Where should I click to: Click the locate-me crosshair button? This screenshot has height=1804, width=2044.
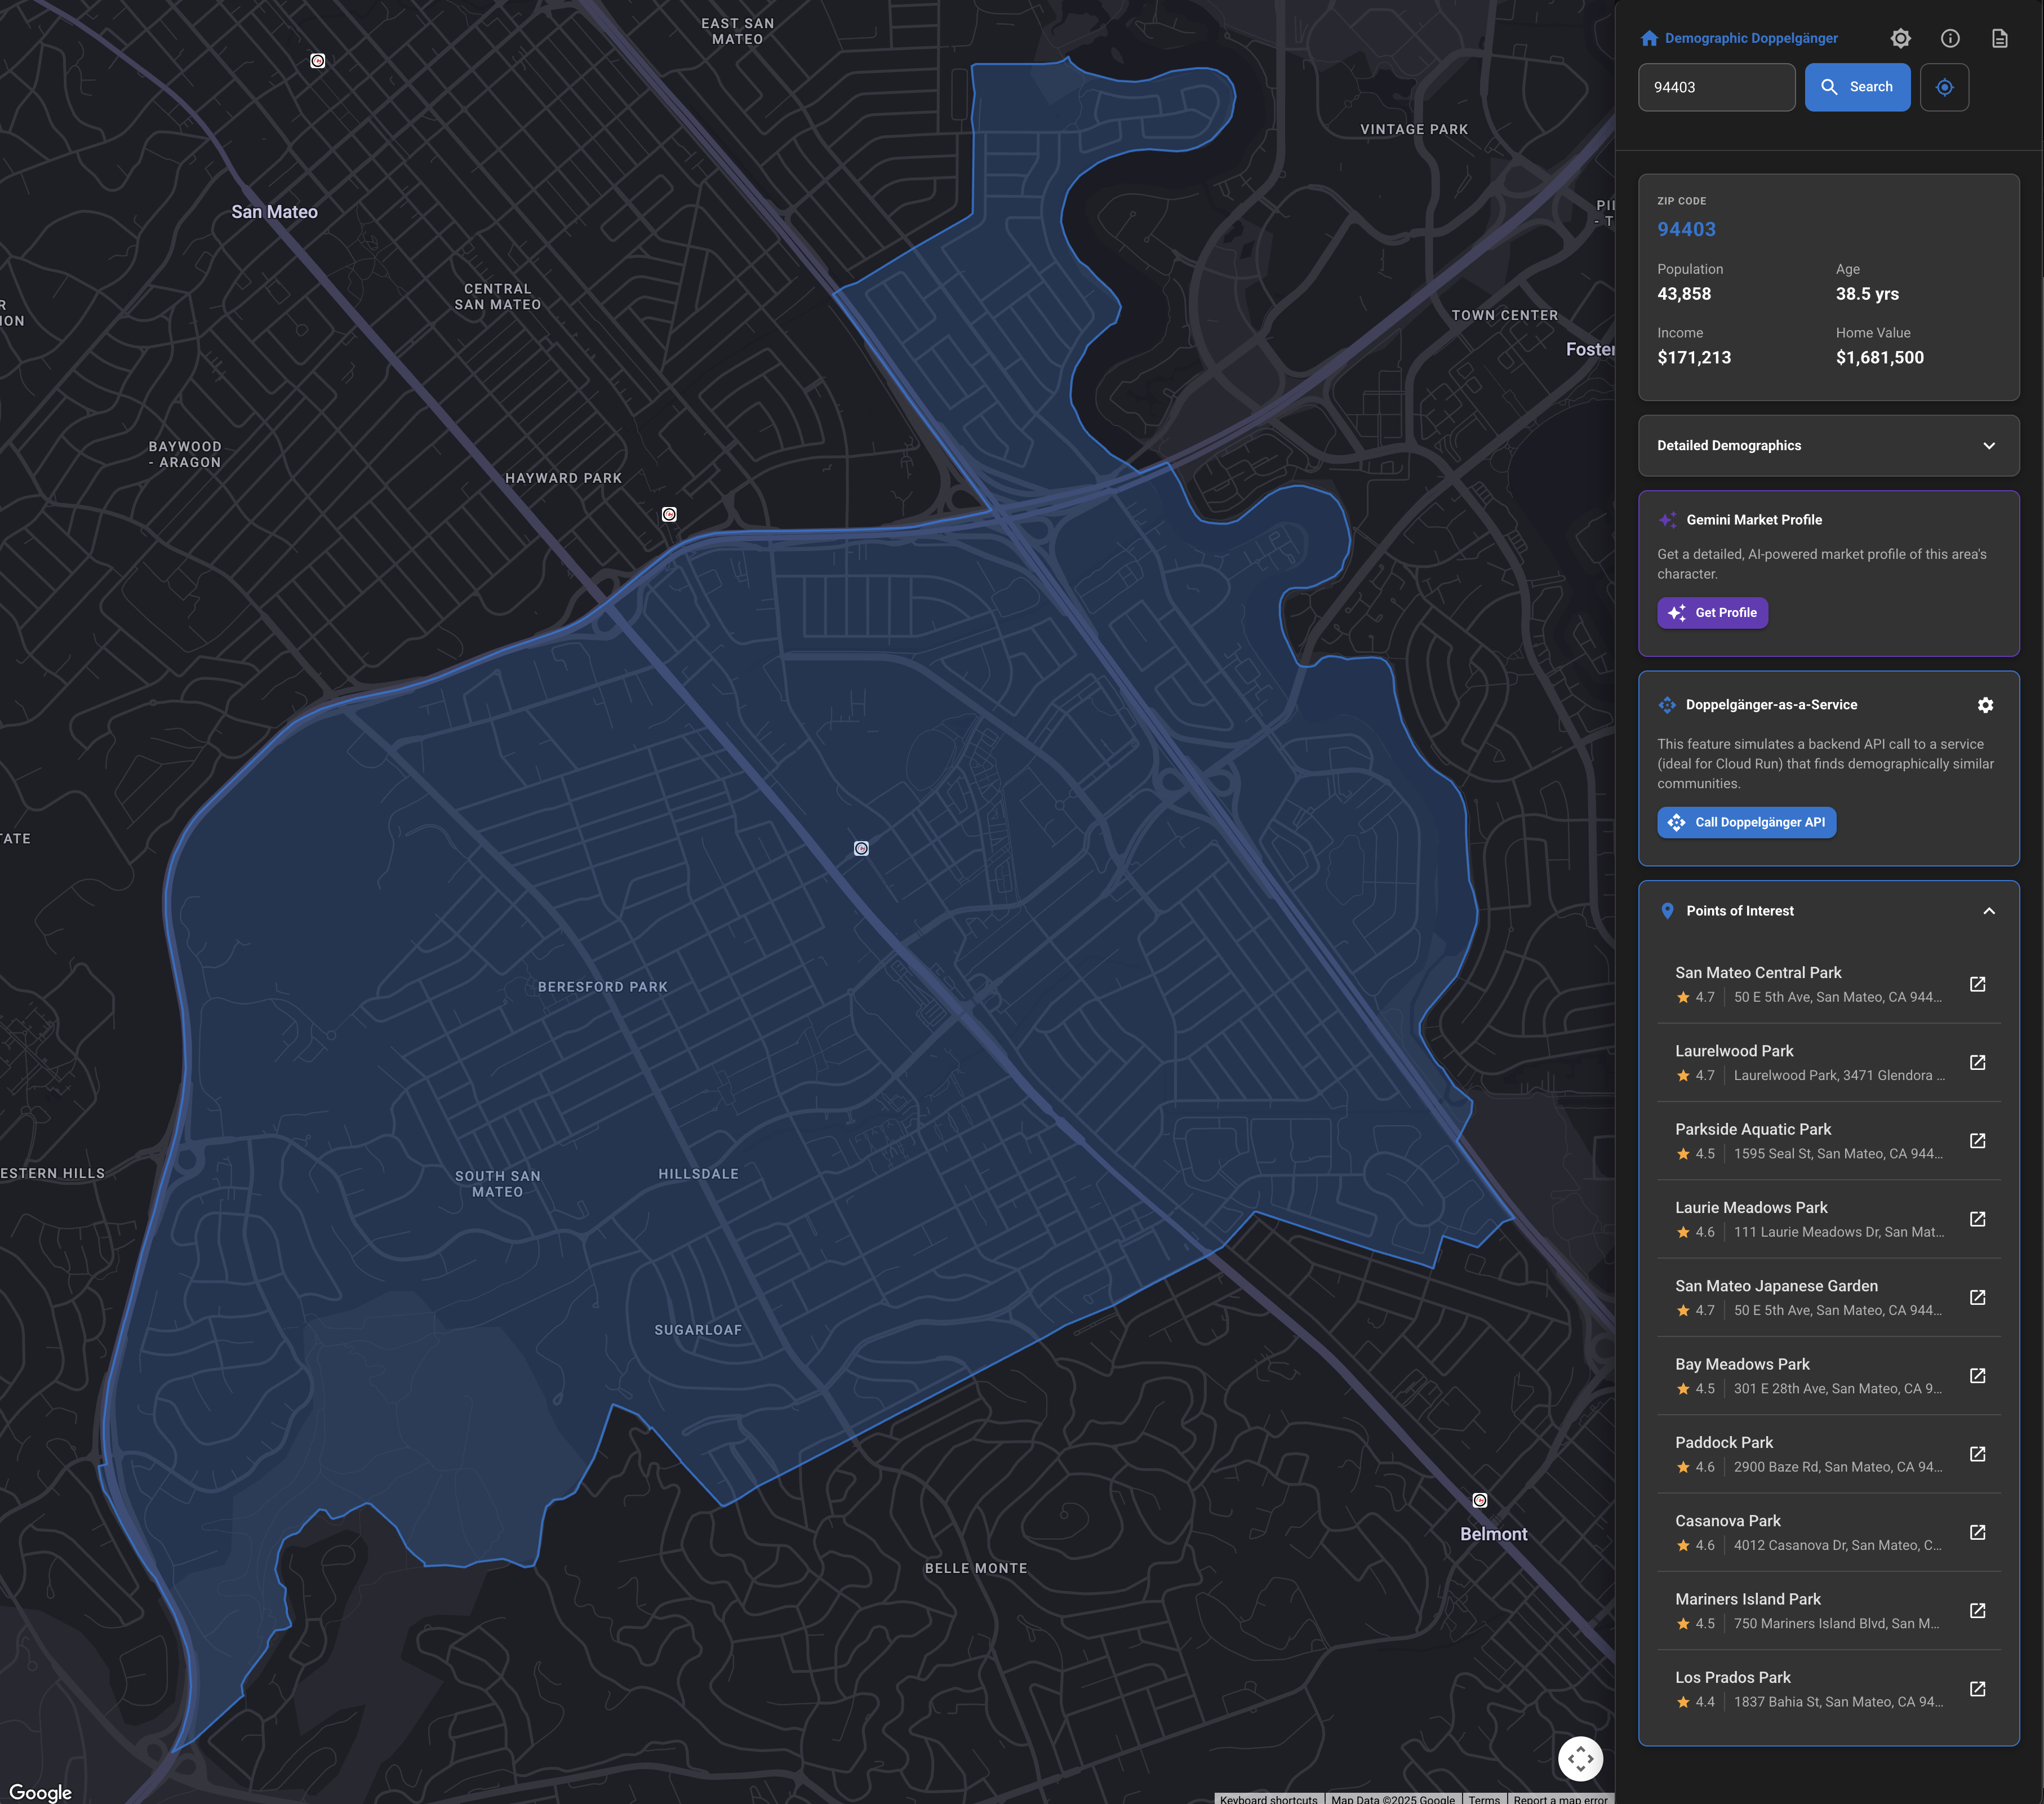coord(1944,87)
